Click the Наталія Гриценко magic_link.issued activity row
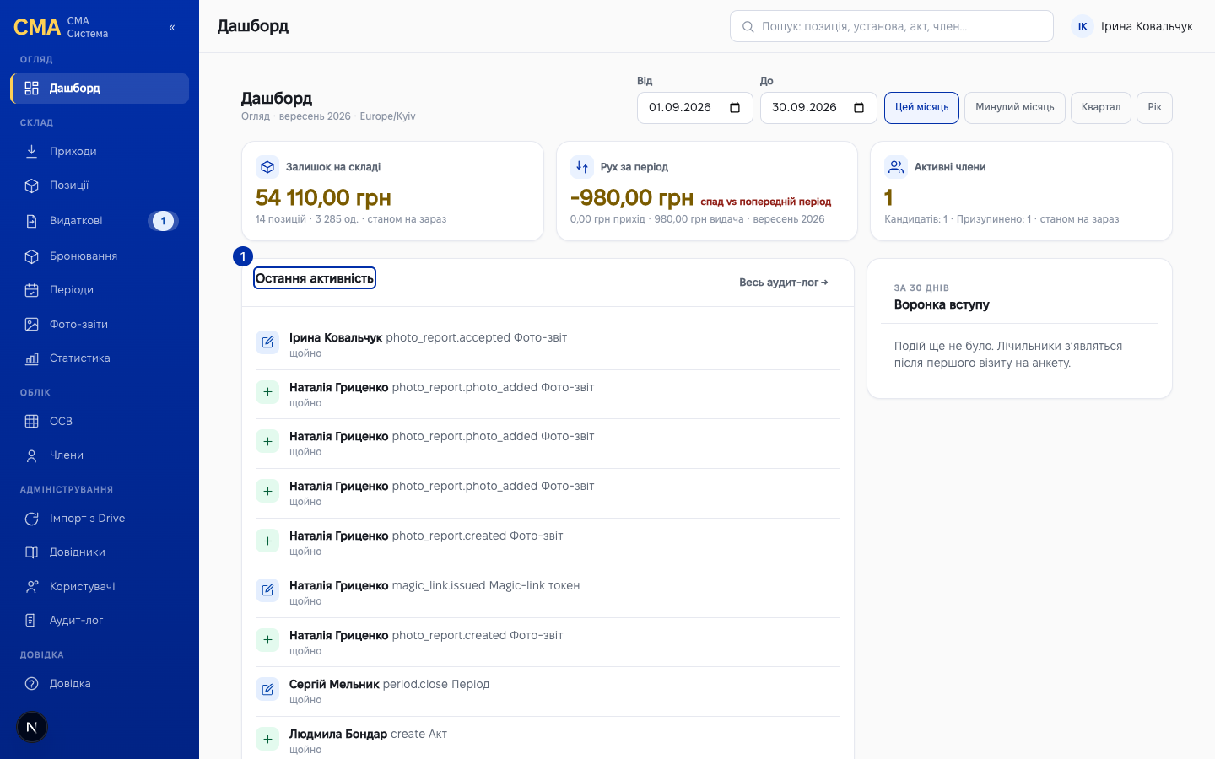 548,593
